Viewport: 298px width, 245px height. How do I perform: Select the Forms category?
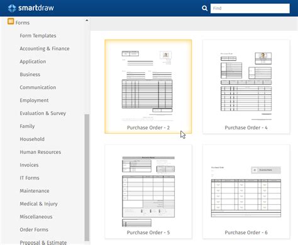point(23,23)
